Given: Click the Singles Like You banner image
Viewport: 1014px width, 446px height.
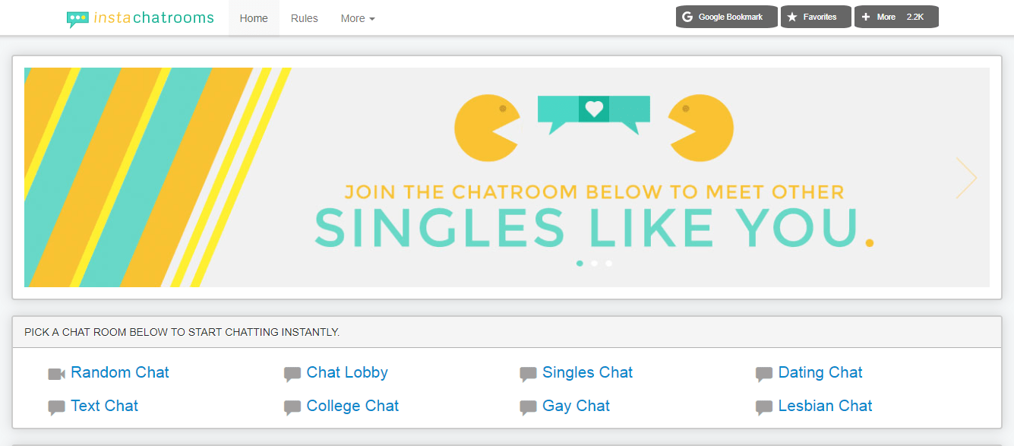Looking at the screenshot, I should pyautogui.click(x=507, y=177).
